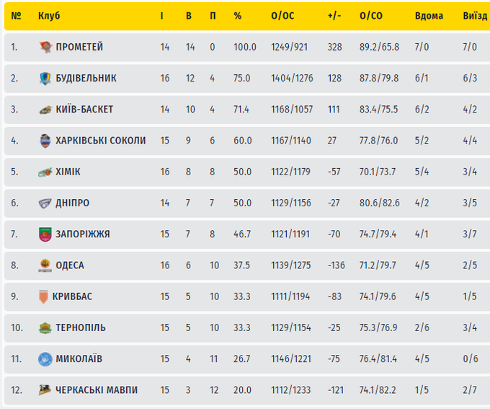This screenshot has width=490, height=409.
Task: Click the Будівельник team logo icon
Action: pos(45,78)
